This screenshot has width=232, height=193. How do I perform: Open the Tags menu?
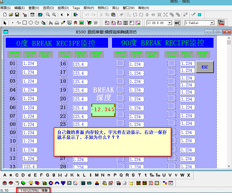pyautogui.click(x=76, y=8)
